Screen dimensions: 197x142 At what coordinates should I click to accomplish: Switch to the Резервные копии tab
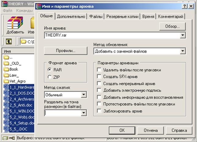pos(122,17)
